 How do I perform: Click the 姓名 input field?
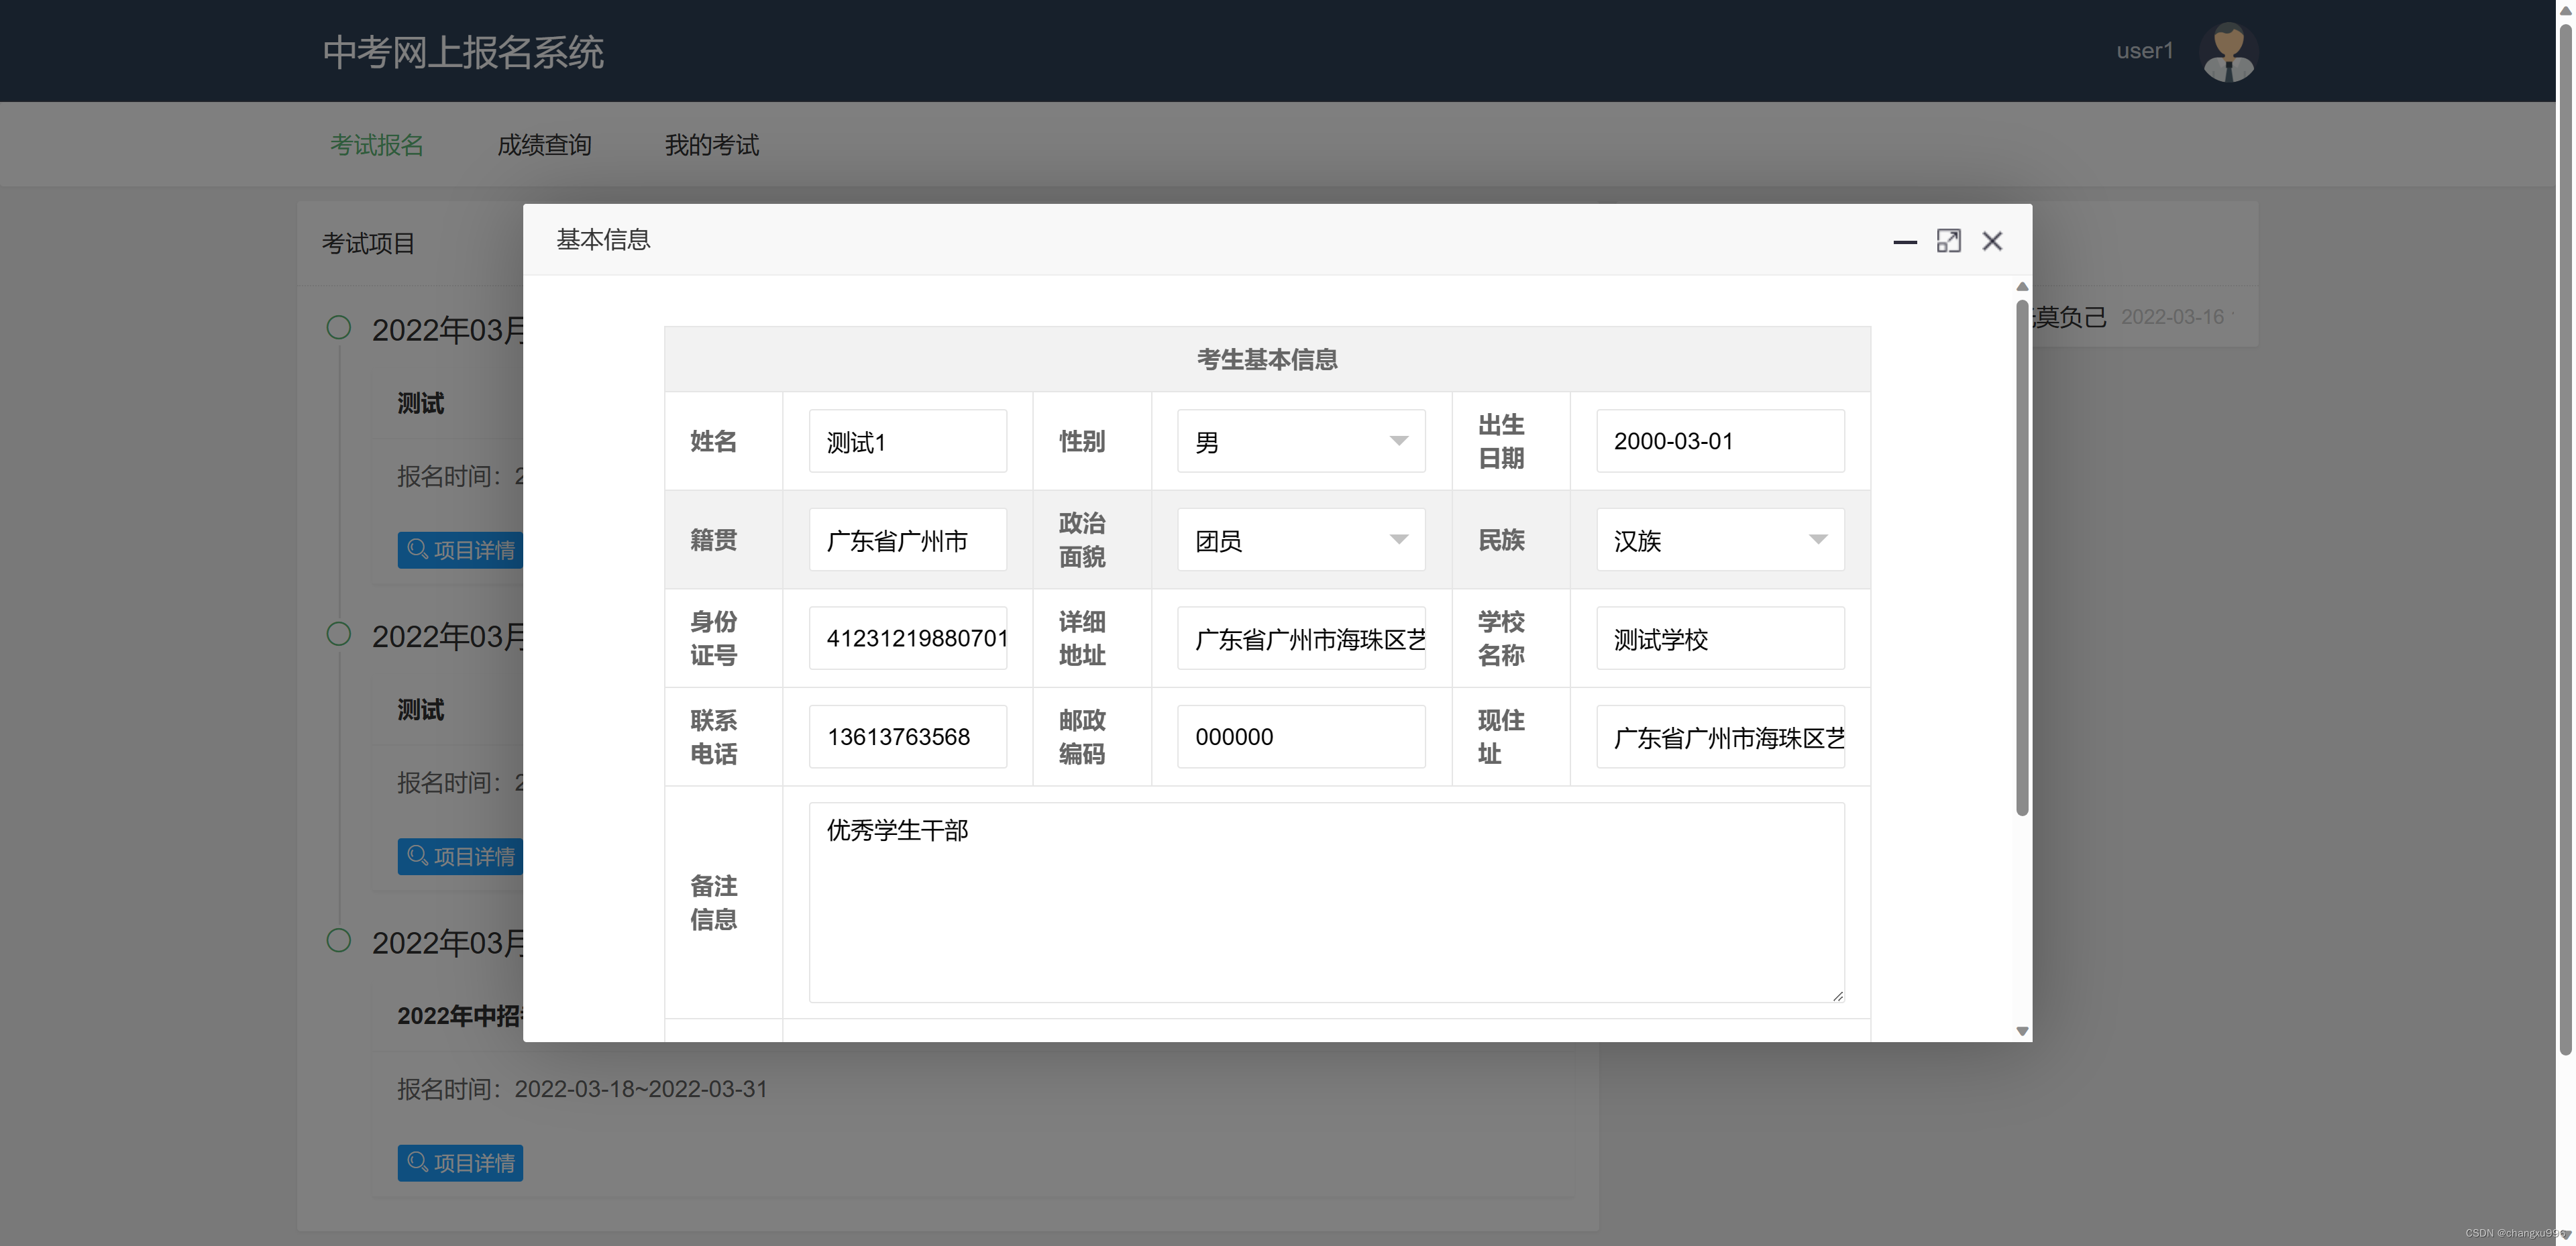pos(907,441)
